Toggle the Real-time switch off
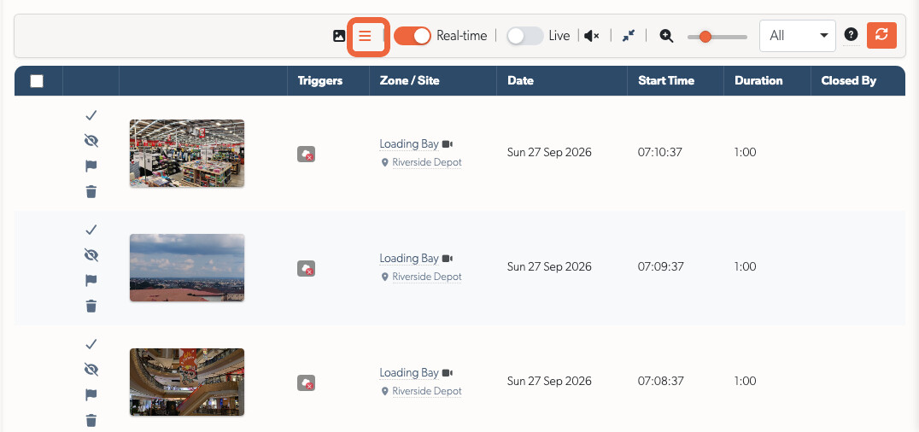This screenshot has height=432, width=919. (412, 36)
